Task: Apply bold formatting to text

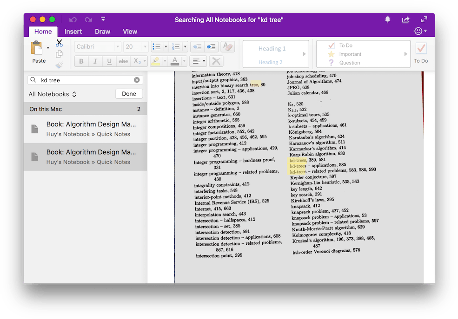Action: (x=81, y=61)
